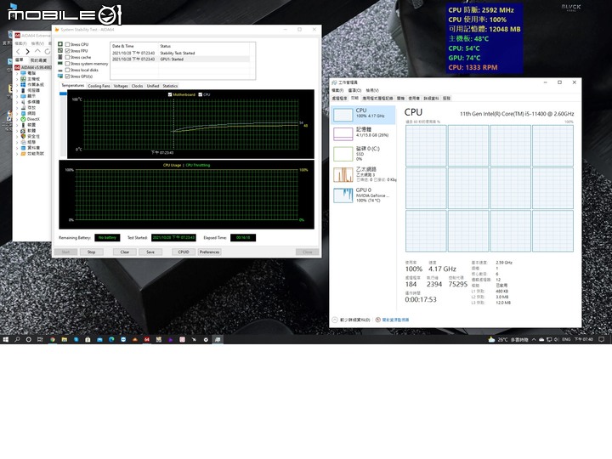Open the CPUID panel

tap(184, 252)
